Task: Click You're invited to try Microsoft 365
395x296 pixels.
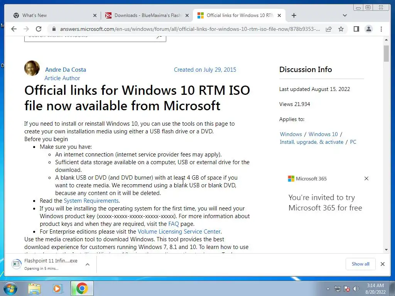Action: coord(325,203)
